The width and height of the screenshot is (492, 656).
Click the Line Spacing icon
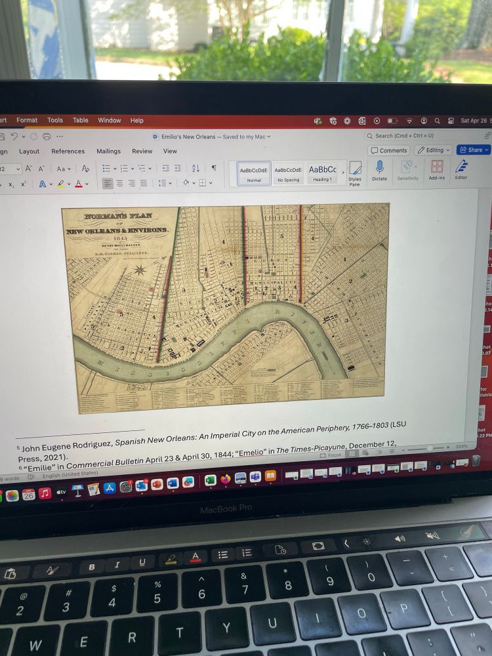coord(162,183)
